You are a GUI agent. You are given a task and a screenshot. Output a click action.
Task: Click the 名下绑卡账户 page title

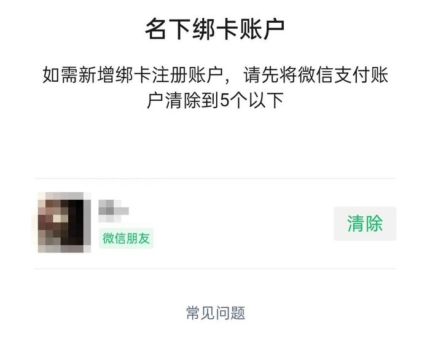coord(215,29)
